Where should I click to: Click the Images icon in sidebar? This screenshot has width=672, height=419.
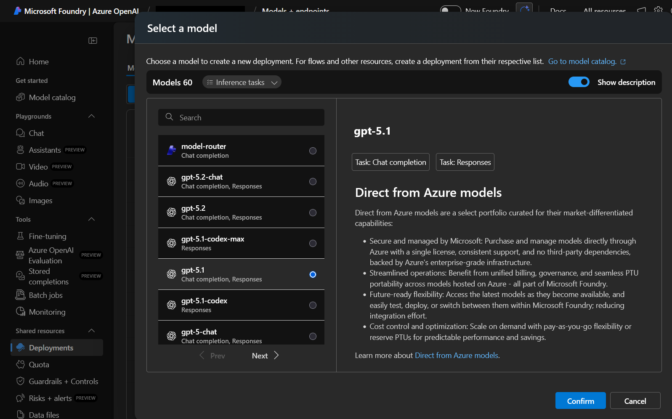pos(20,200)
